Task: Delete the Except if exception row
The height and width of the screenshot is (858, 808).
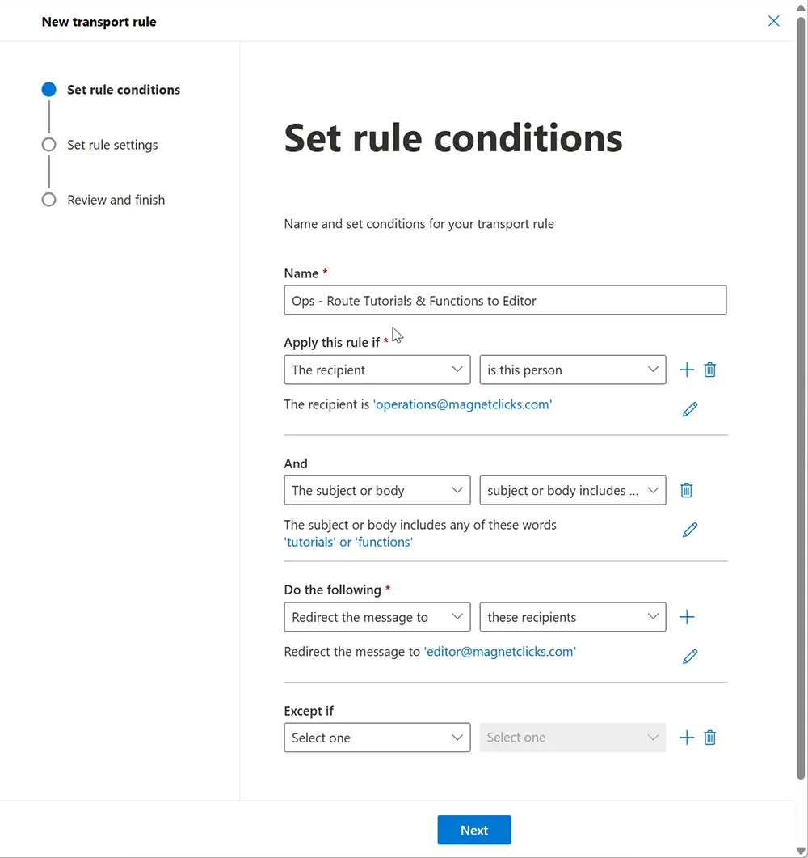Action: [710, 738]
